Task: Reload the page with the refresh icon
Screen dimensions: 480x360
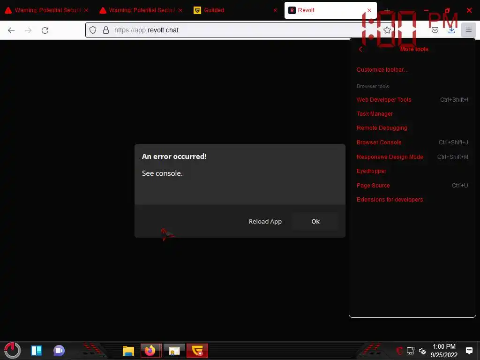Action: point(45,30)
